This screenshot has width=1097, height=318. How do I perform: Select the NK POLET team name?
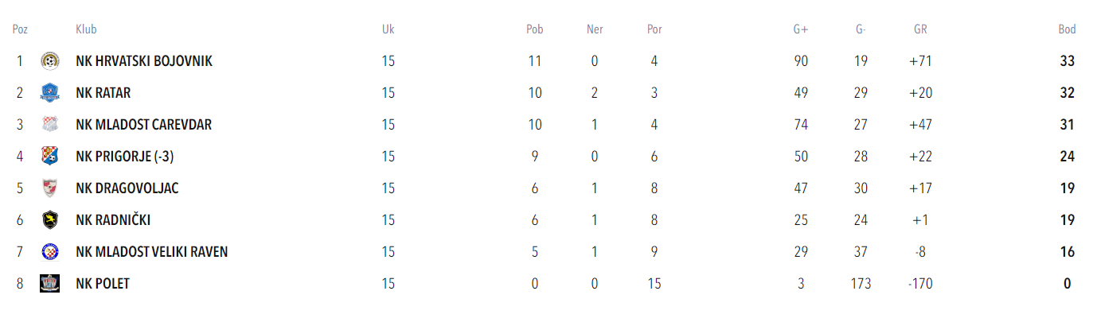point(103,284)
